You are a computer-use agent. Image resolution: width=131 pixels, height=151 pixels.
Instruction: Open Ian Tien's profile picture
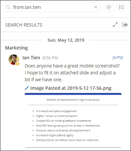[14, 60]
